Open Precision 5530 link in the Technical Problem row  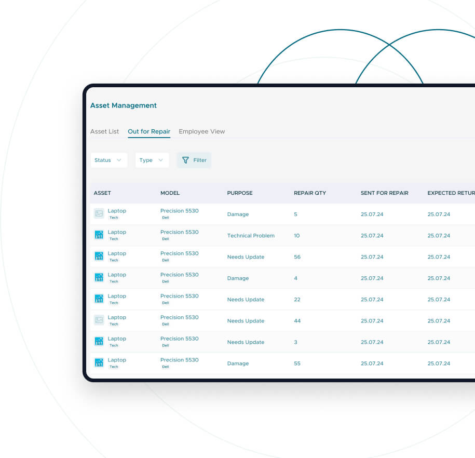click(179, 232)
